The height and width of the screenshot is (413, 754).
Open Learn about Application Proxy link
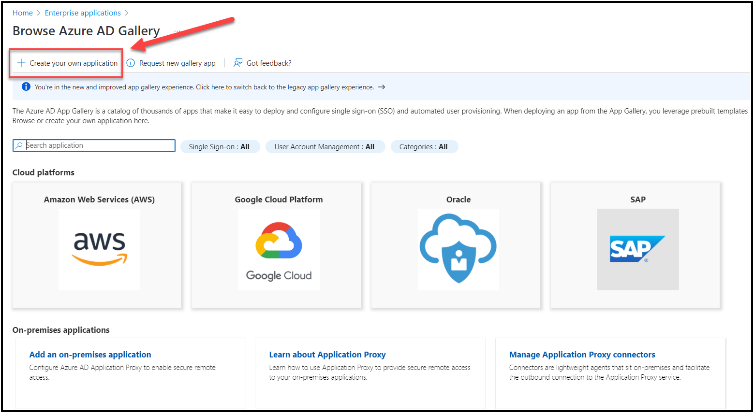[327, 355]
